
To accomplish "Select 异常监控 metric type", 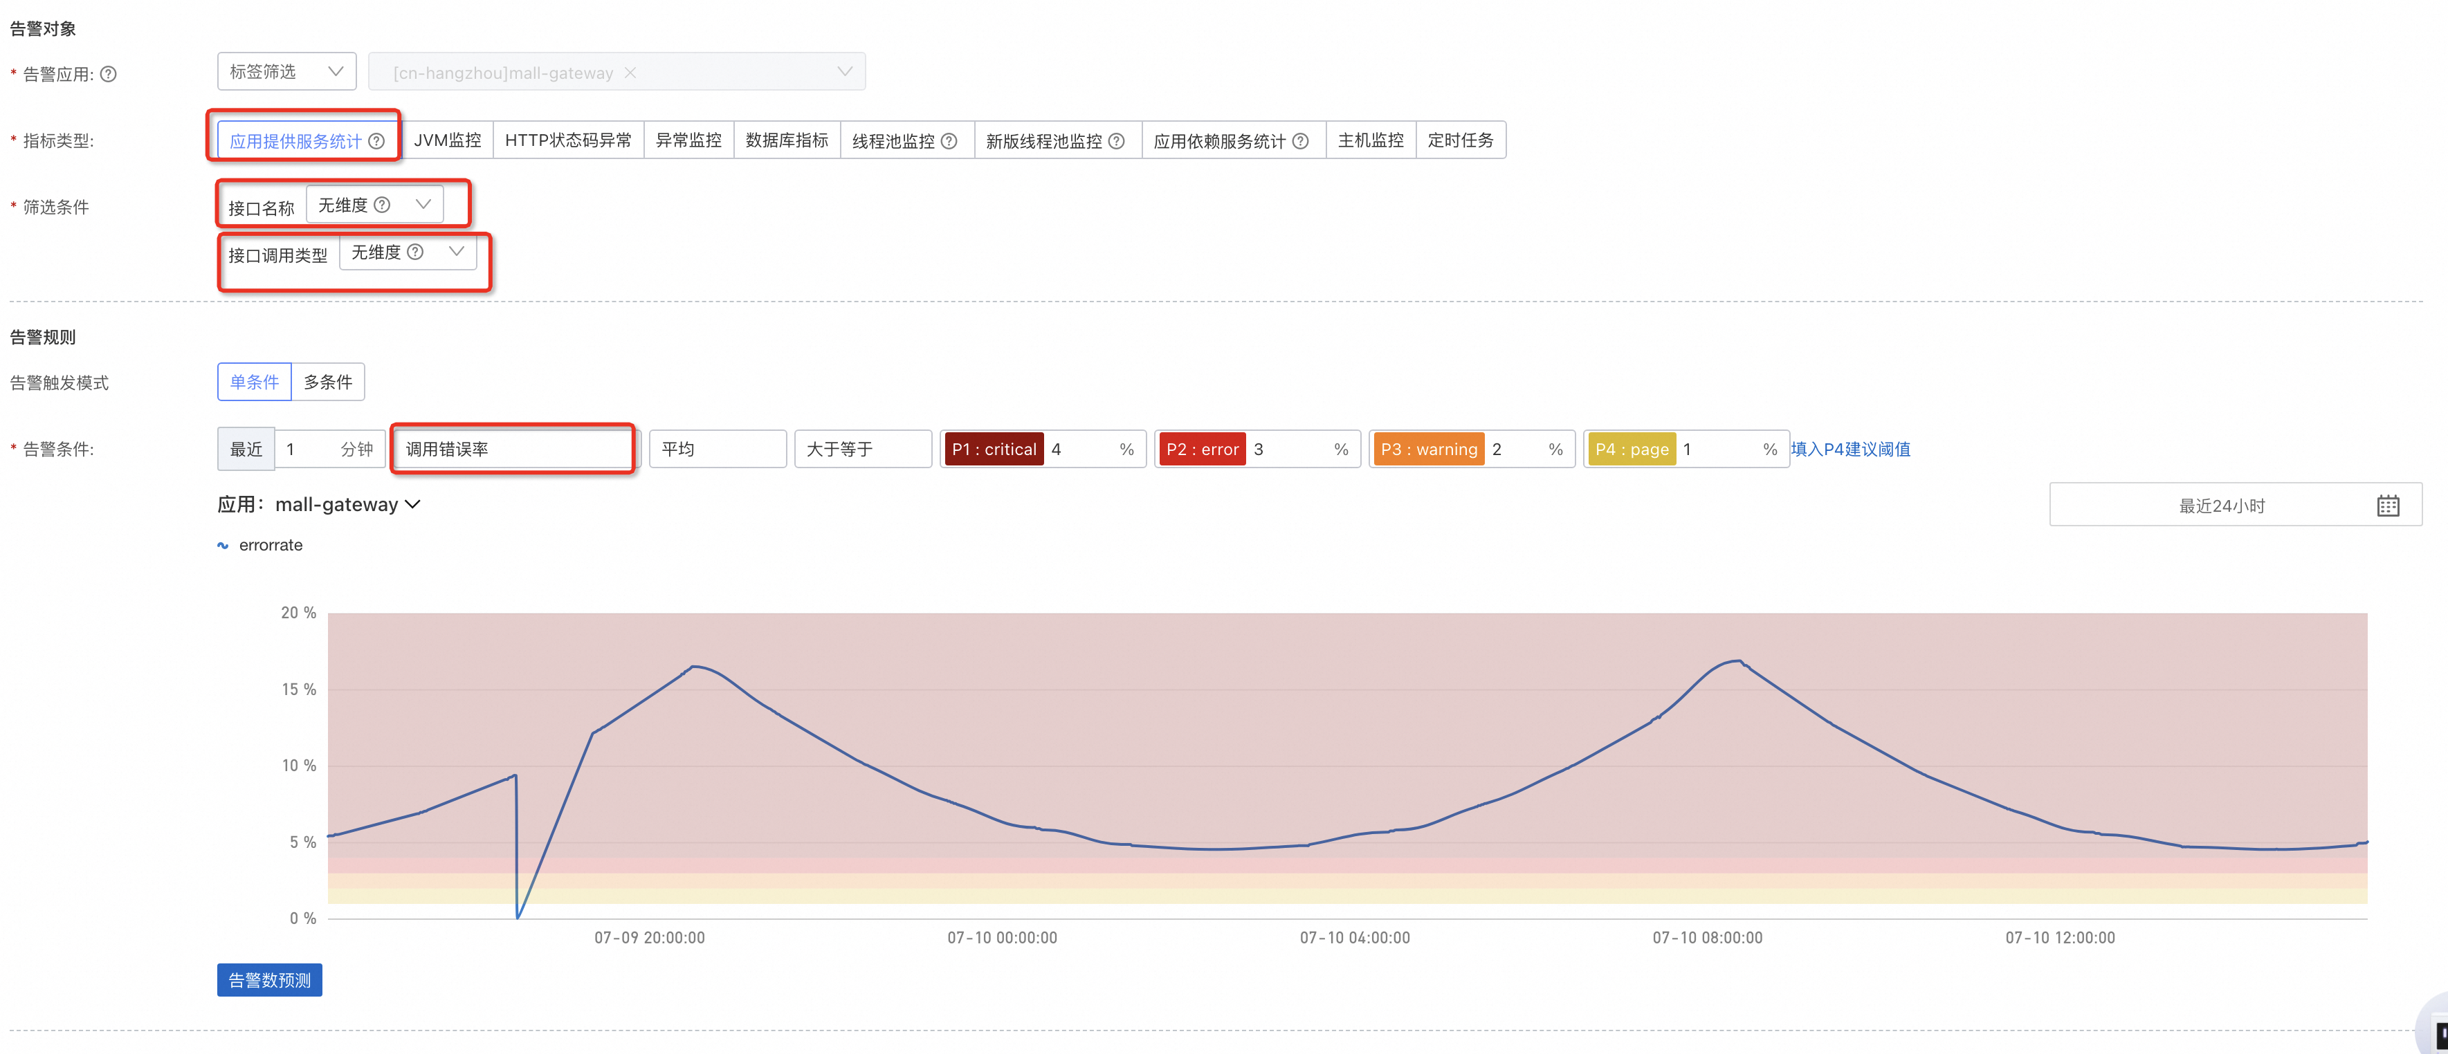I will click(689, 140).
